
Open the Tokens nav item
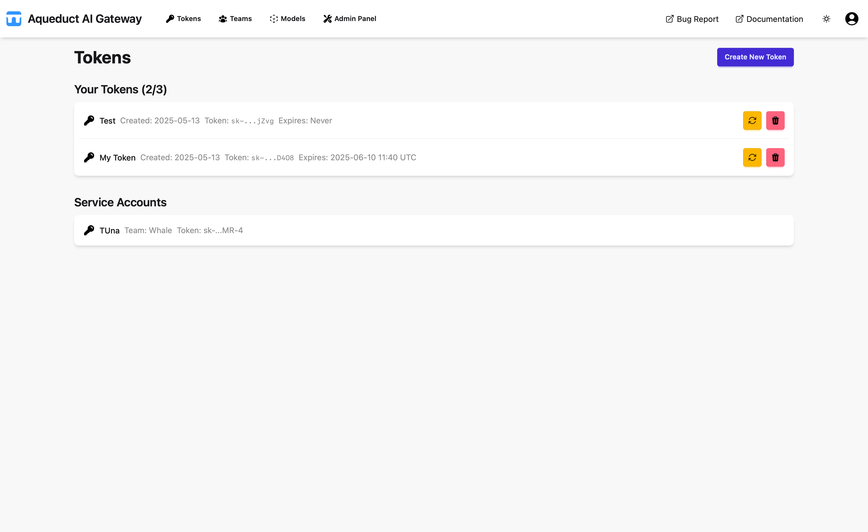tap(183, 19)
